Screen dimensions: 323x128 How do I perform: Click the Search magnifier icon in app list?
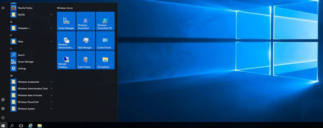(x=13, y=55)
